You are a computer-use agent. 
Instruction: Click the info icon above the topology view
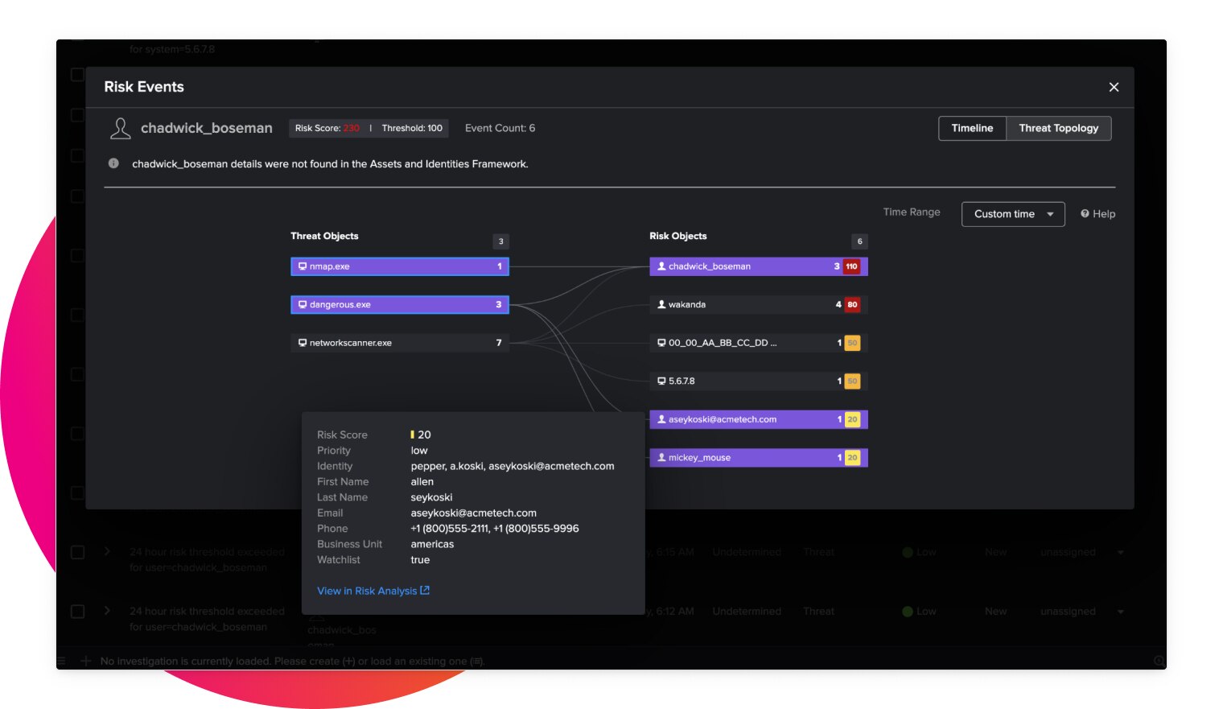(113, 163)
